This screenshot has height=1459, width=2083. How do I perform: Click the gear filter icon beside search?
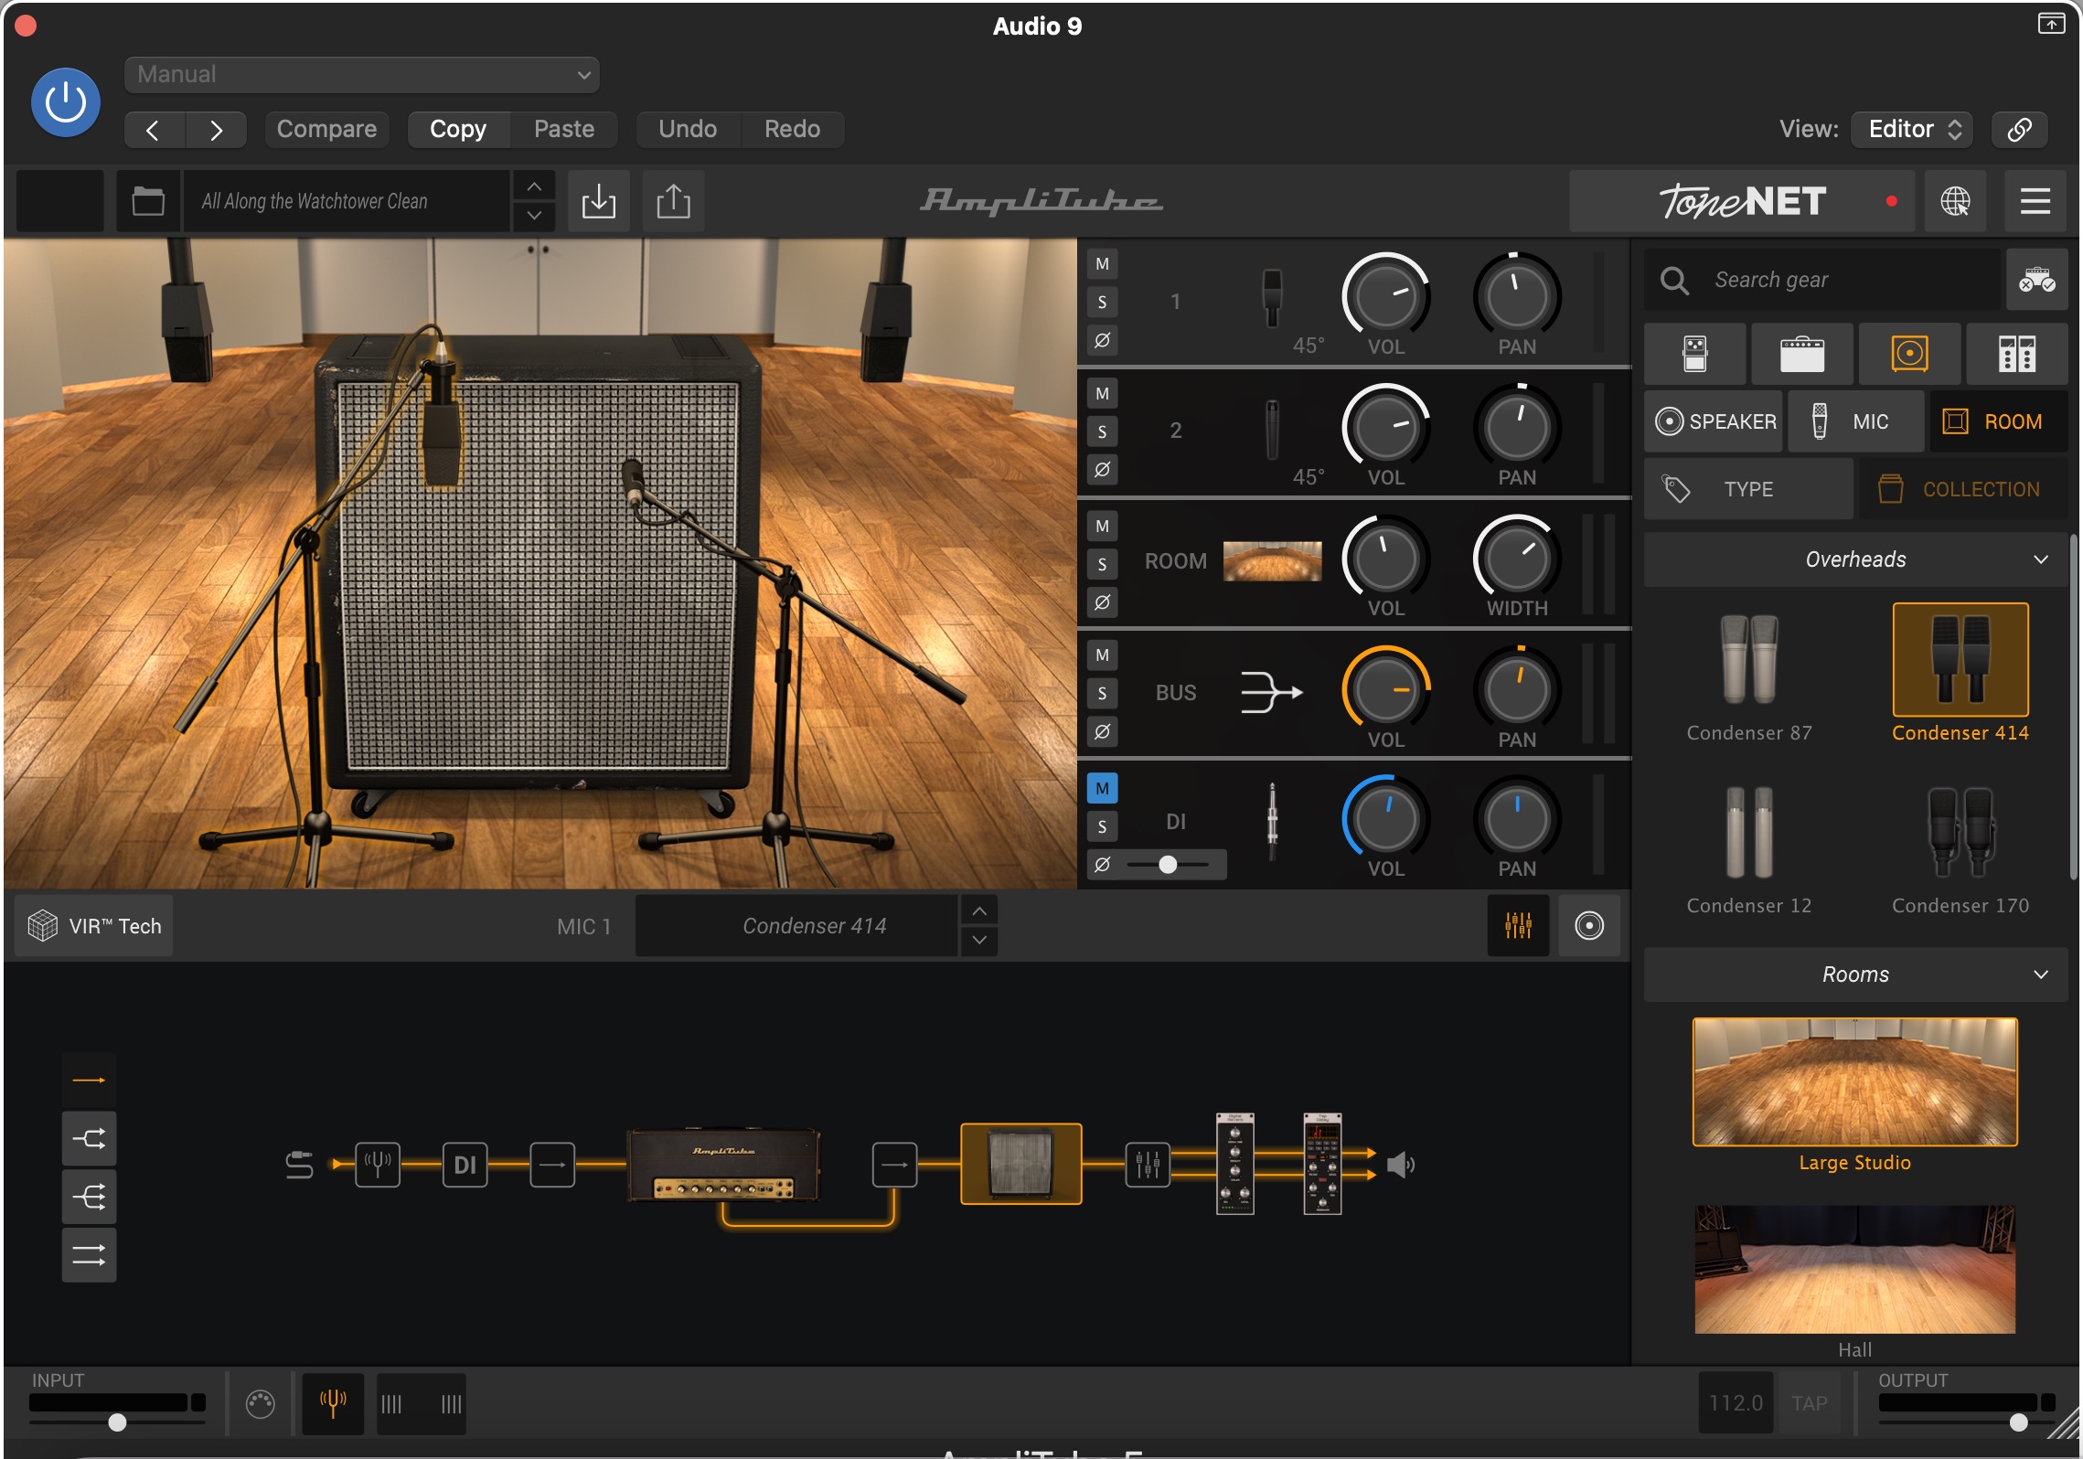tap(2037, 280)
